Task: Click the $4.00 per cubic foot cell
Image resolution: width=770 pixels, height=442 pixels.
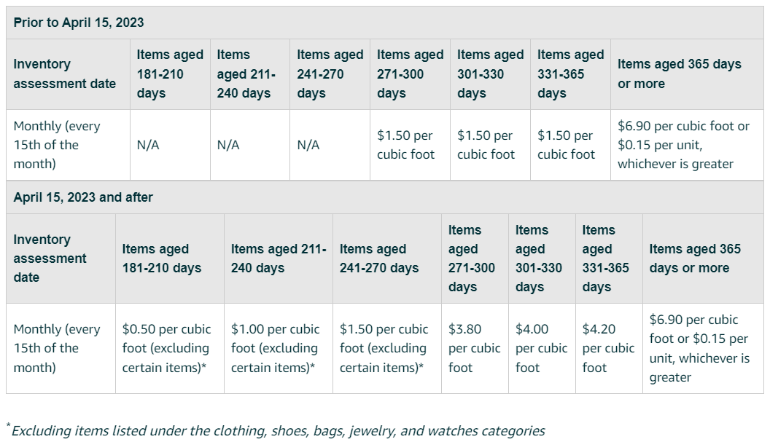Action: click(x=542, y=348)
